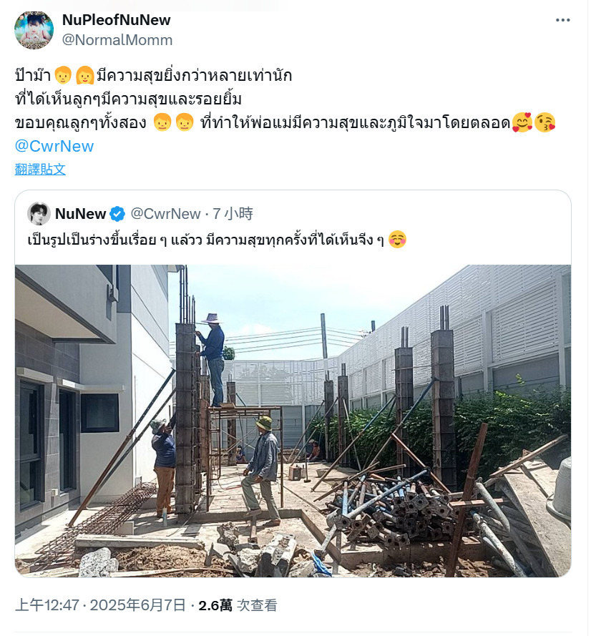Image resolution: width=591 pixels, height=636 pixels.
Task: Click main tweet Thai text body
Action: coord(285,99)
